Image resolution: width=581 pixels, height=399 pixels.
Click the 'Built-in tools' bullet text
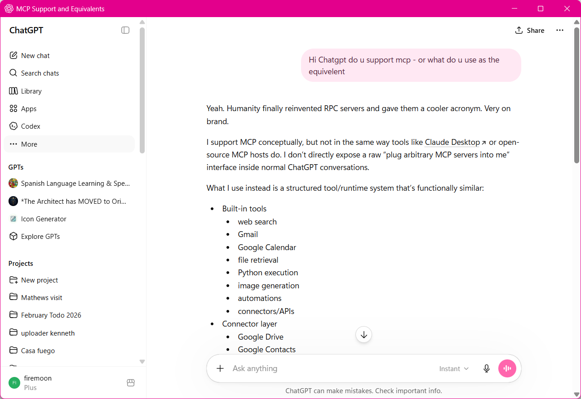[x=244, y=208]
